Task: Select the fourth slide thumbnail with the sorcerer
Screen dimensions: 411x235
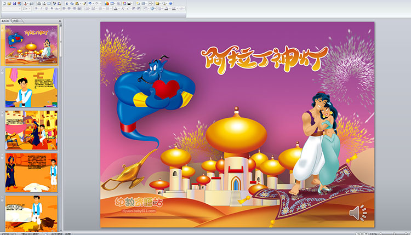Action: click(31, 173)
